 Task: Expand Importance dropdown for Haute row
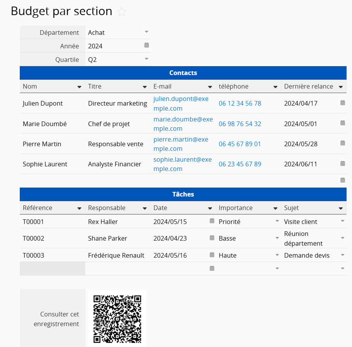tap(277, 255)
